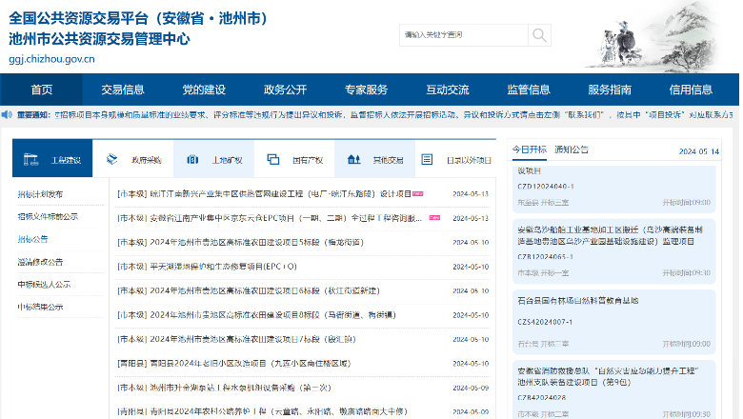Click the 土地矿权 category icon

191,159
